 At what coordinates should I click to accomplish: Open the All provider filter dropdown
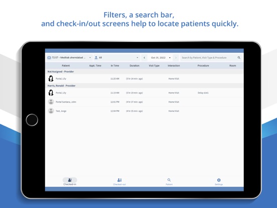point(117,58)
